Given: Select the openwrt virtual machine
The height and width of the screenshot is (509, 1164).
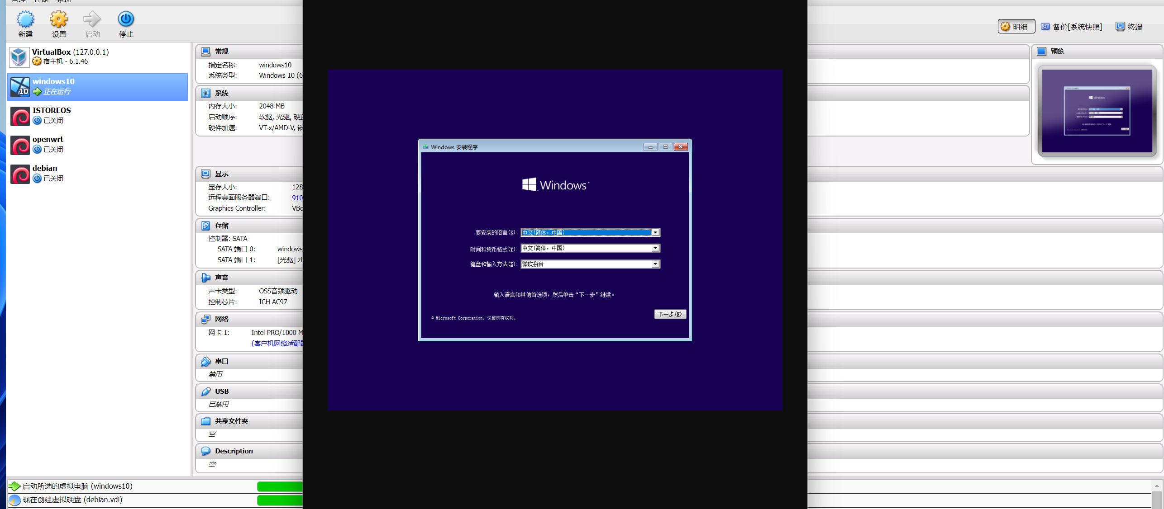Looking at the screenshot, I should pos(98,145).
